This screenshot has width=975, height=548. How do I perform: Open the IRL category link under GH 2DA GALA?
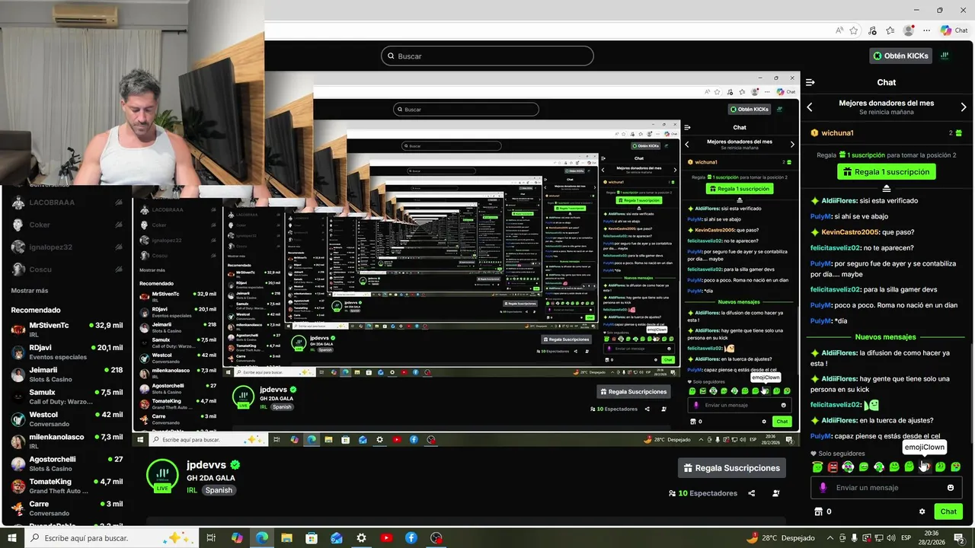191,490
